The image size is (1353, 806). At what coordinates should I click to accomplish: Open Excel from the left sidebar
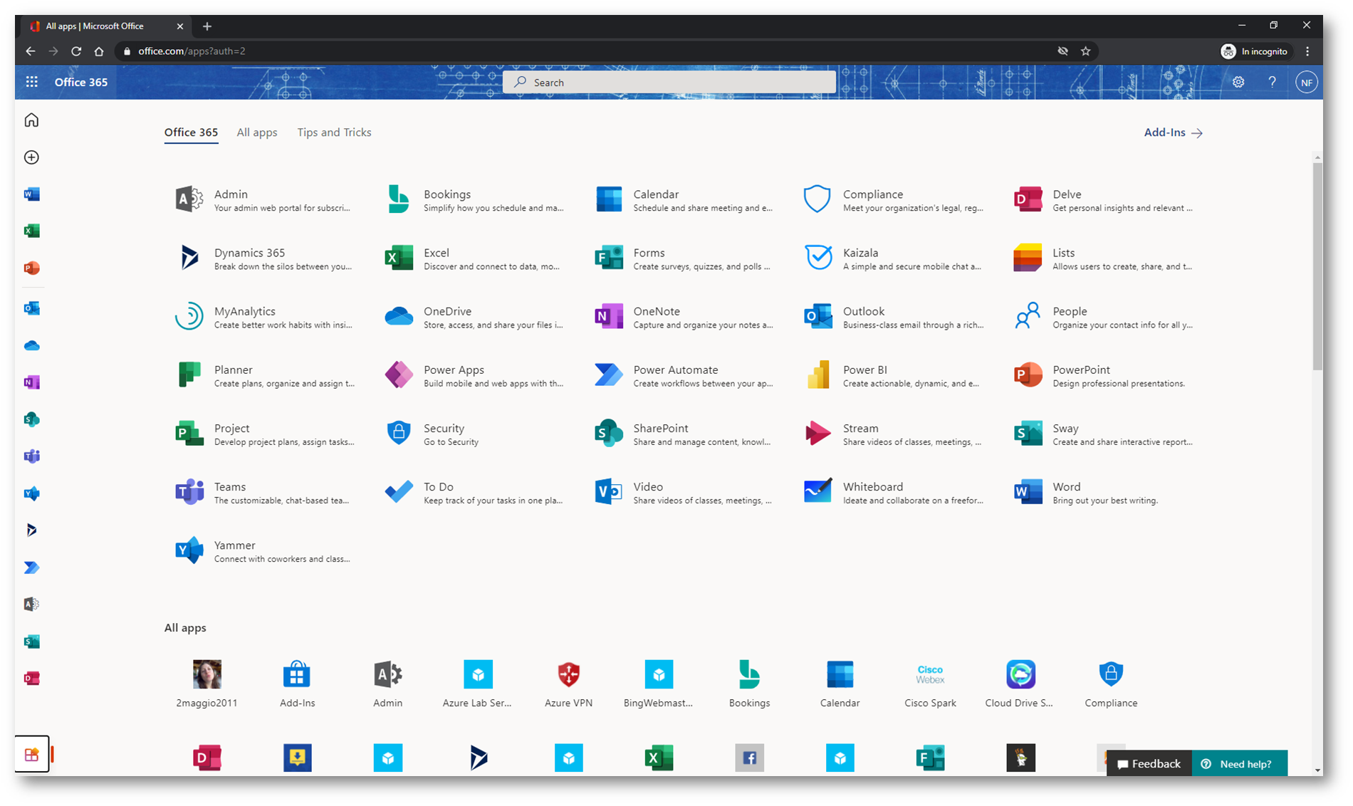coord(31,231)
